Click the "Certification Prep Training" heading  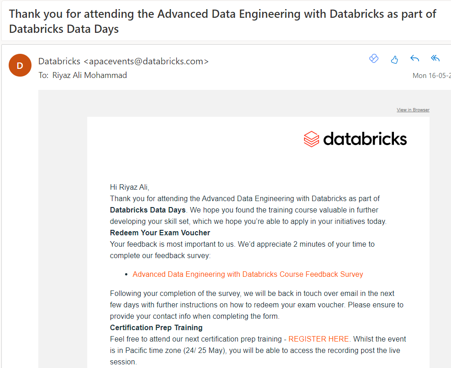pyautogui.click(x=156, y=327)
